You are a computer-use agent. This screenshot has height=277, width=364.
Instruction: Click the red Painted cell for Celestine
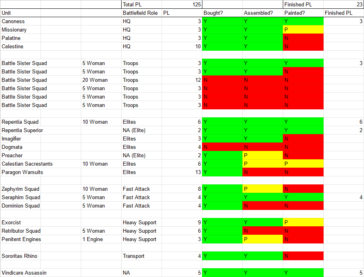click(x=303, y=47)
